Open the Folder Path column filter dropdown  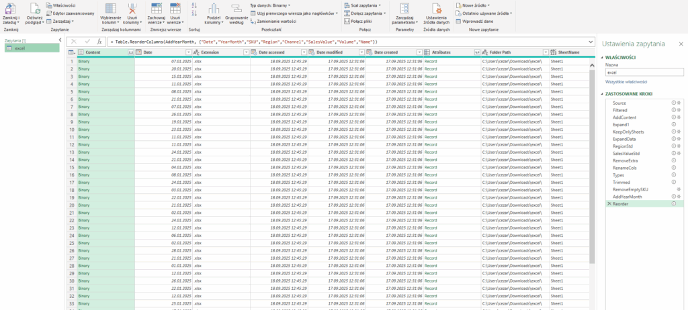(x=546, y=52)
